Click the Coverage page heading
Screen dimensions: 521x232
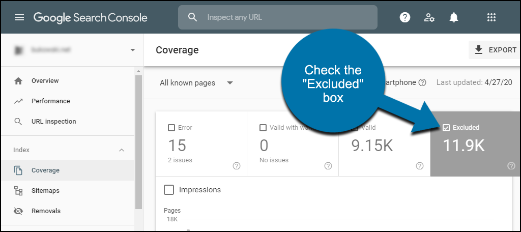177,50
